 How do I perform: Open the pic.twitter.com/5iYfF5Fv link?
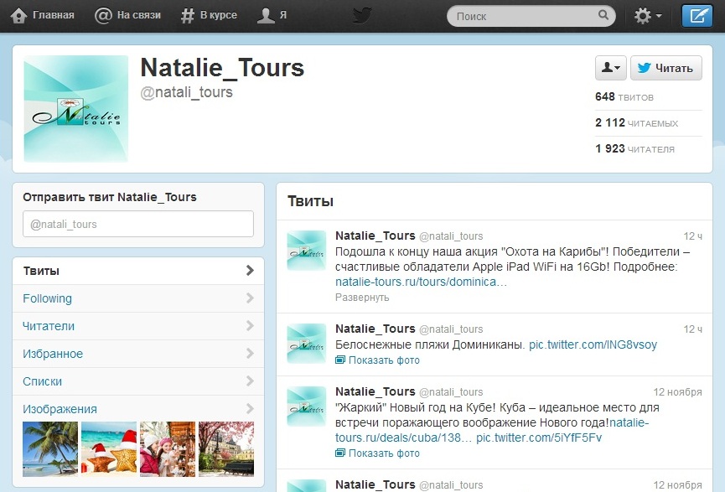coord(539,438)
